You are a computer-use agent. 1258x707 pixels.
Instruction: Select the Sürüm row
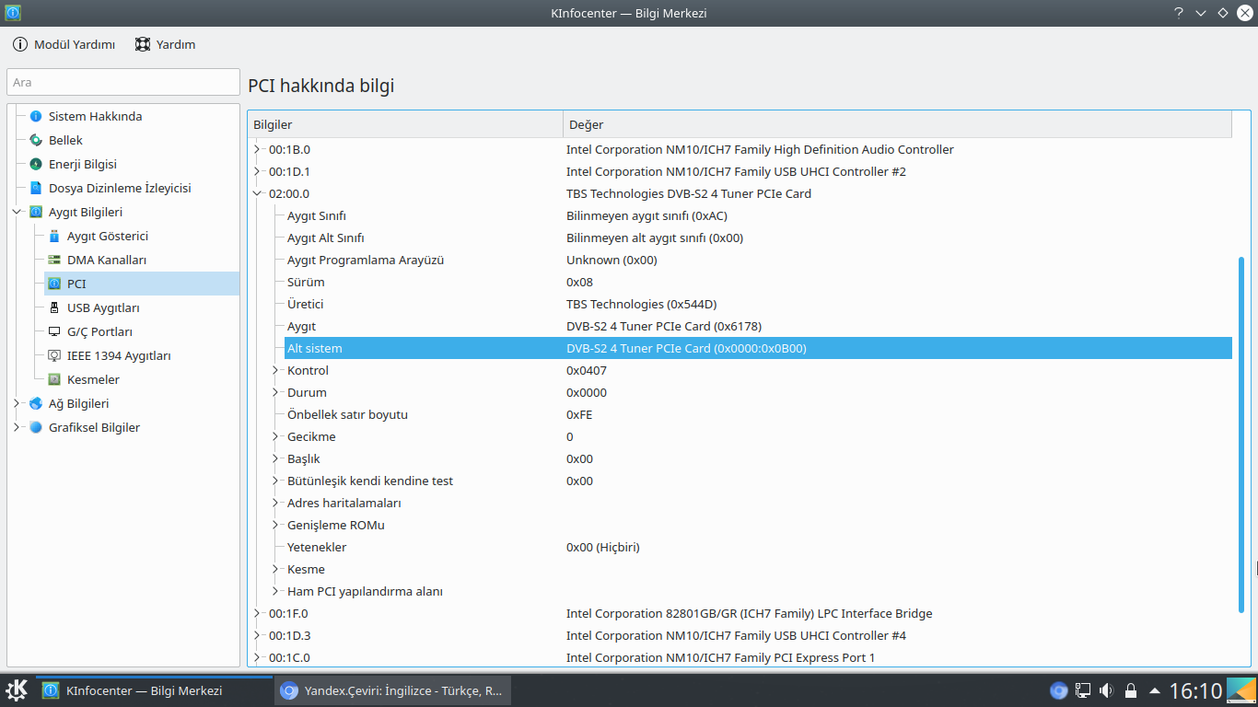click(x=758, y=282)
